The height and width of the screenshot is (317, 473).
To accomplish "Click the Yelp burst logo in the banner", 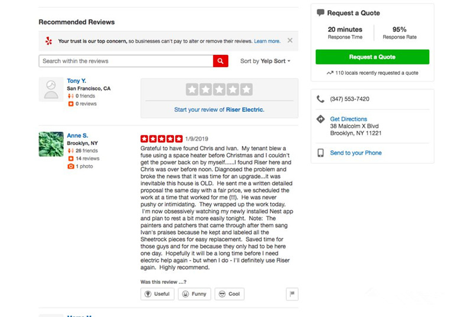I will pyautogui.click(x=48, y=41).
